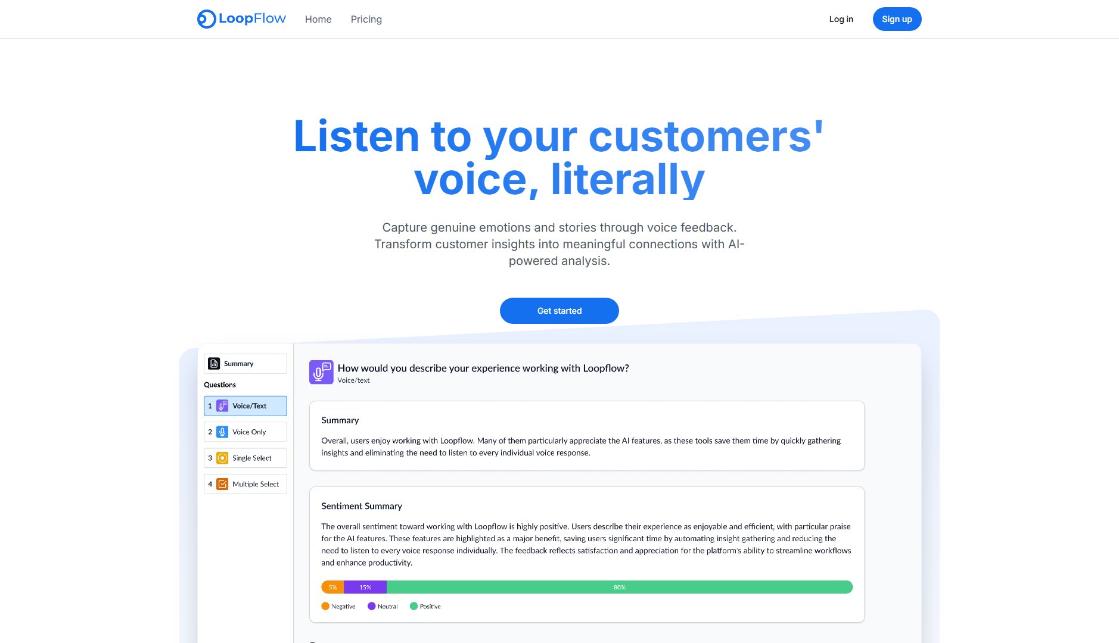This screenshot has width=1119, height=643.
Task: Click the Negative legend orange dot
Action: click(x=326, y=605)
